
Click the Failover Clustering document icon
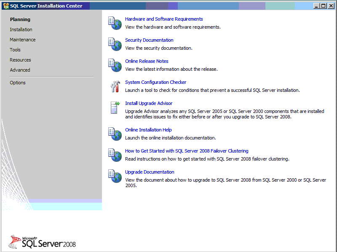click(115, 155)
